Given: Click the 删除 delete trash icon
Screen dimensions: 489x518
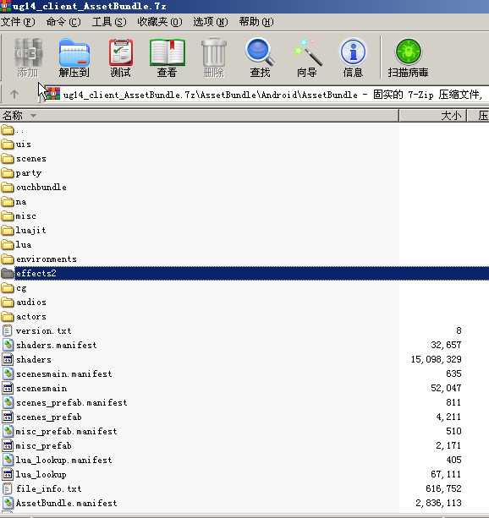Looking at the screenshot, I should [x=214, y=57].
